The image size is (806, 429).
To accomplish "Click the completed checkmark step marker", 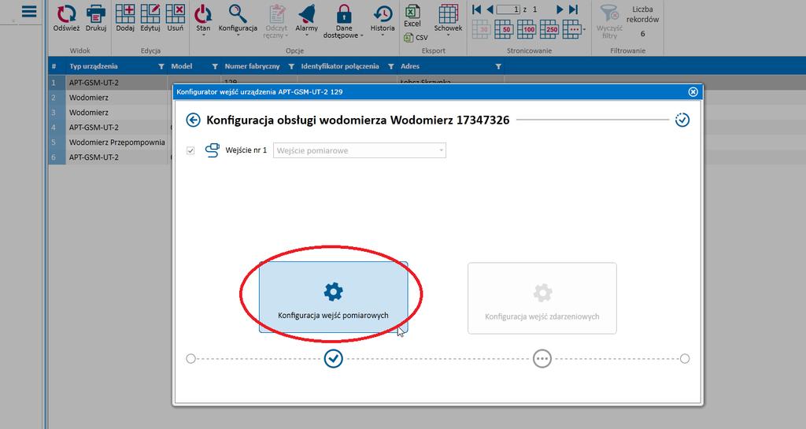I will point(333,359).
